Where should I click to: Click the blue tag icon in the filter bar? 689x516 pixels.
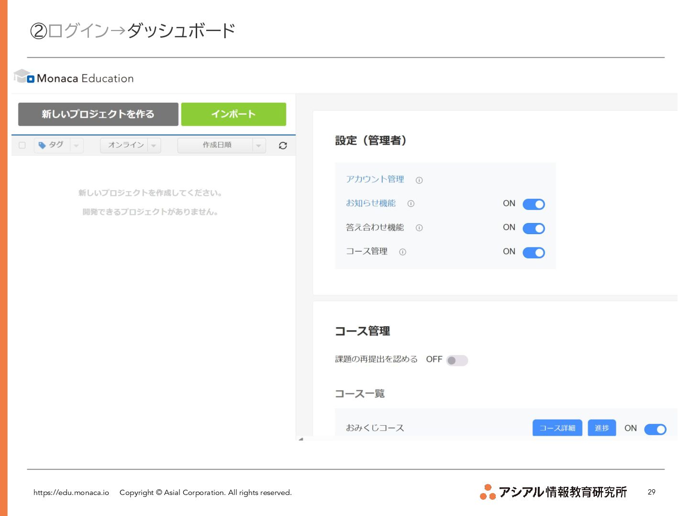point(42,145)
